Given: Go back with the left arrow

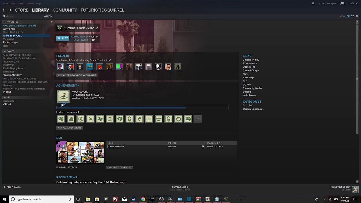Looking at the screenshot, I should coord(4,10).
